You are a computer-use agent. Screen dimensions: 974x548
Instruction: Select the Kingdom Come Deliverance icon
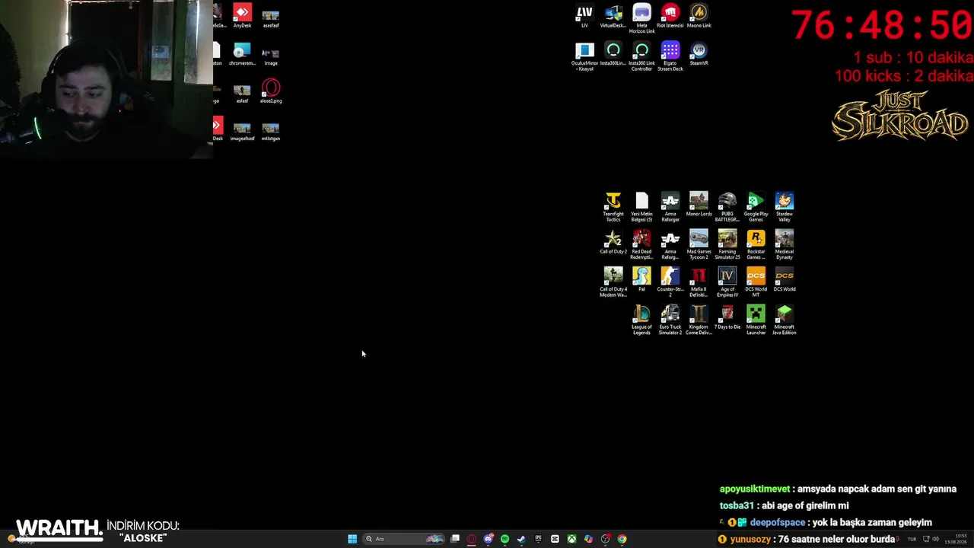[x=699, y=320]
